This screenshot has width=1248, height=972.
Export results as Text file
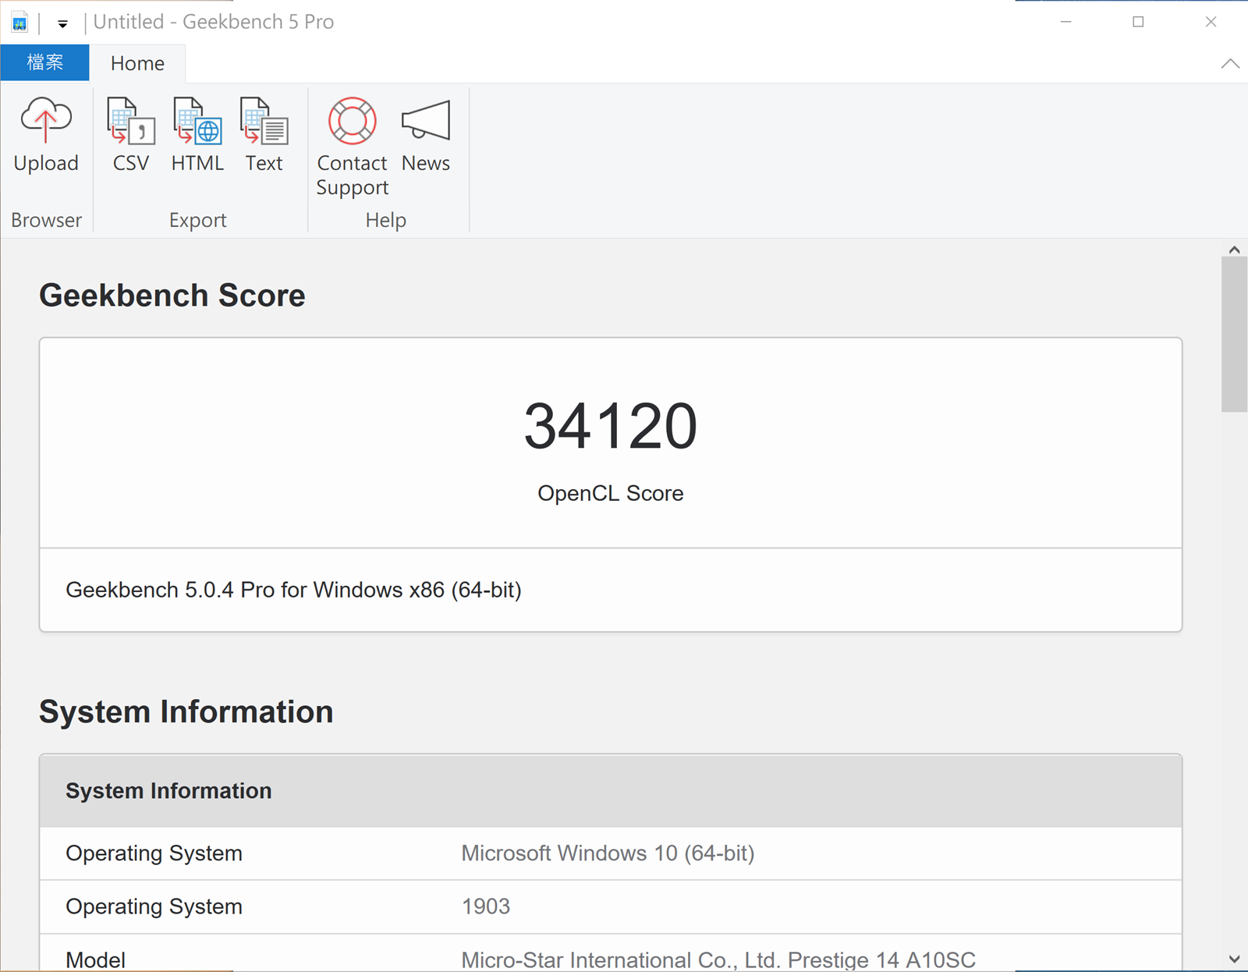(x=264, y=134)
